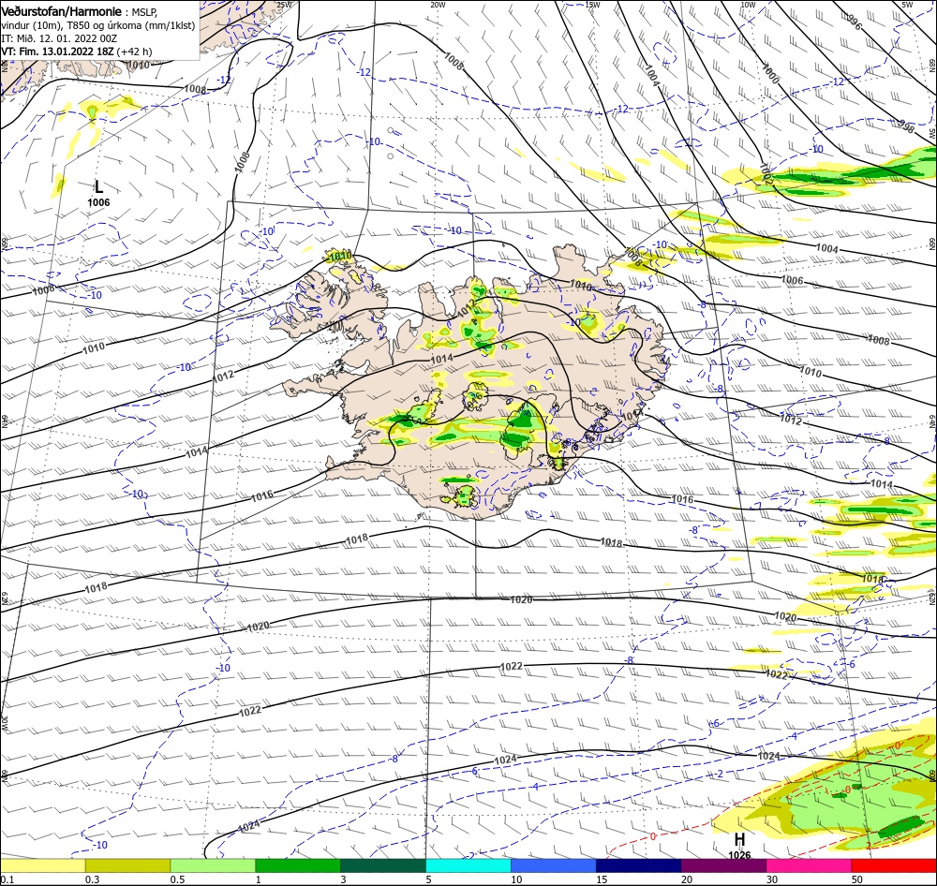Click the 'L' low-pressure marker
937x886 pixels.
point(99,186)
